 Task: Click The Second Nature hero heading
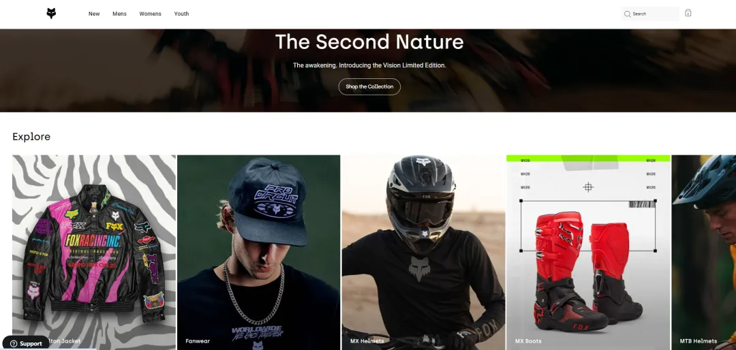point(369,42)
